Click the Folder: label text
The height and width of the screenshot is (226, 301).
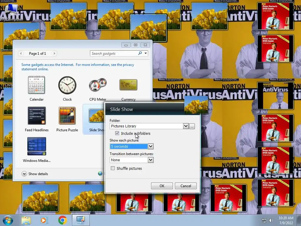(x=115, y=120)
